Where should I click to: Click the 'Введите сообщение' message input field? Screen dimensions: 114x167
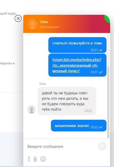click(x=62, y=146)
